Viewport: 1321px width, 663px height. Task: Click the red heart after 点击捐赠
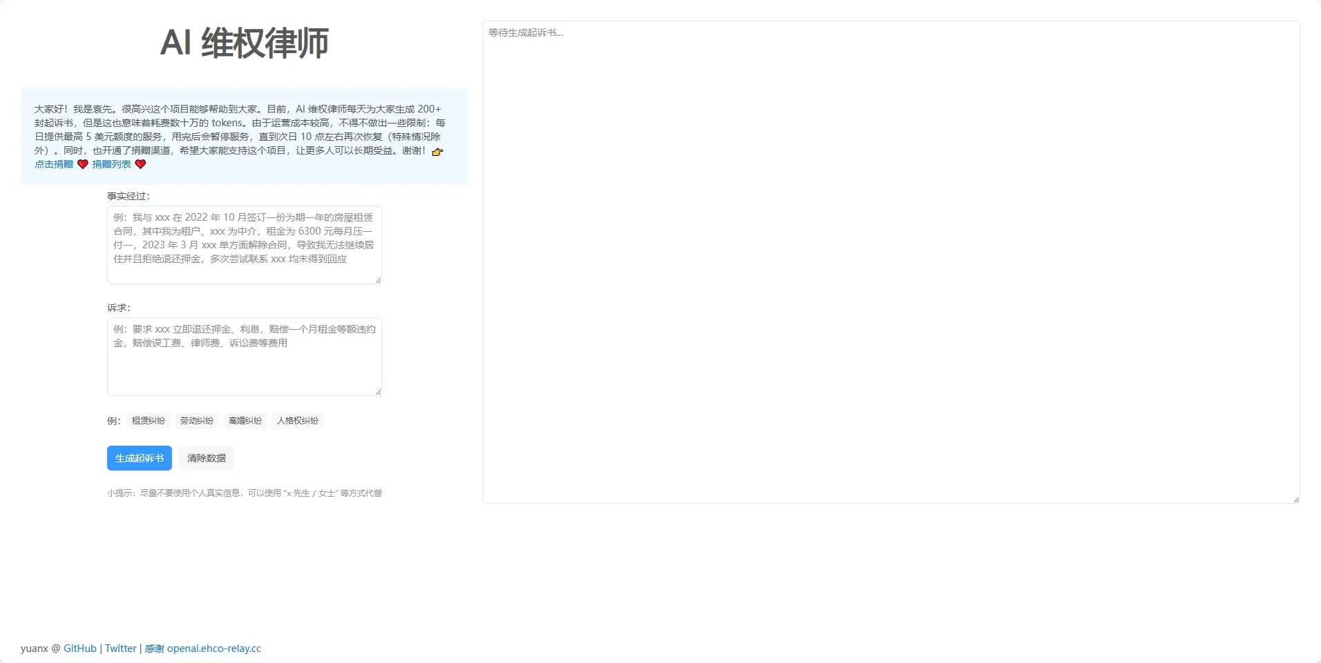[83, 164]
